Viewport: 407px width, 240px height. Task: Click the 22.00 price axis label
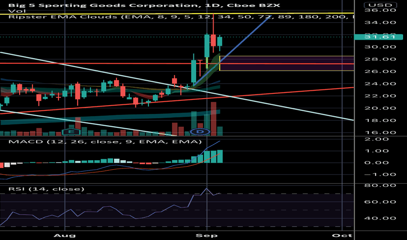[x=380, y=96]
